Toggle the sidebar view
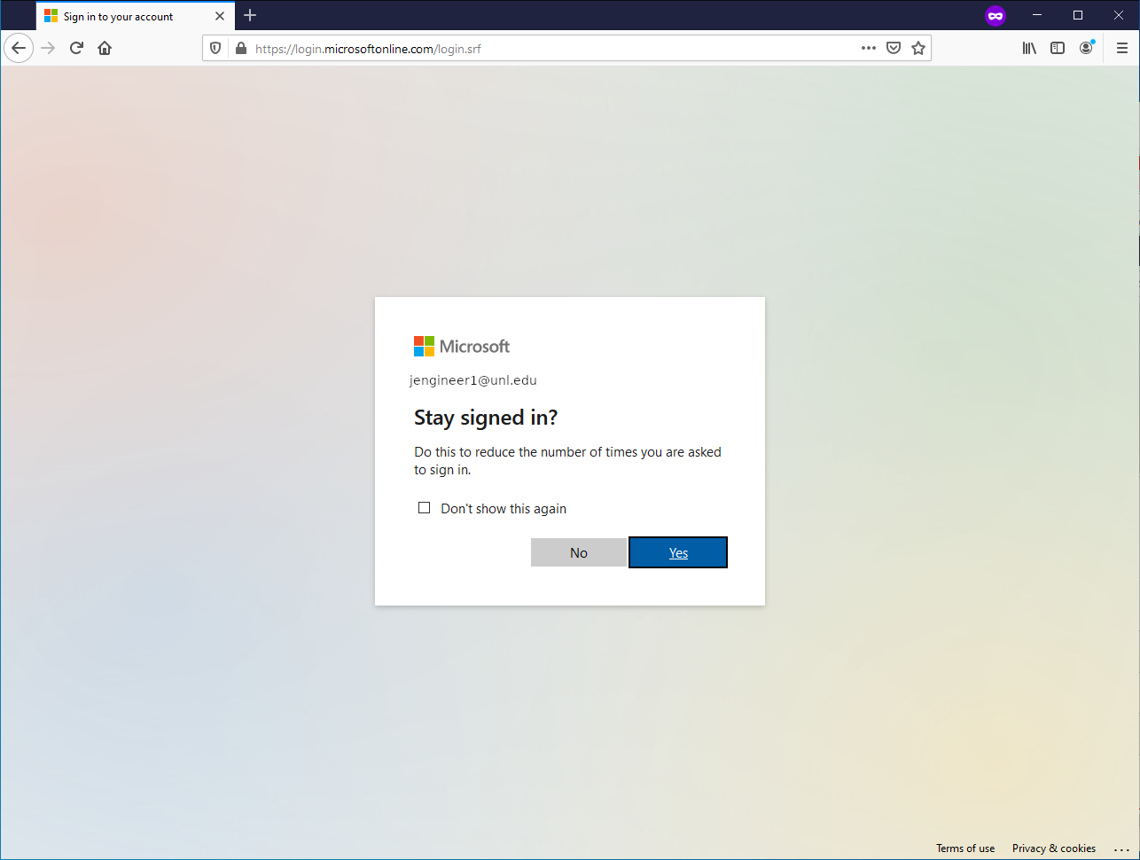Image resolution: width=1140 pixels, height=860 pixels. (1058, 48)
